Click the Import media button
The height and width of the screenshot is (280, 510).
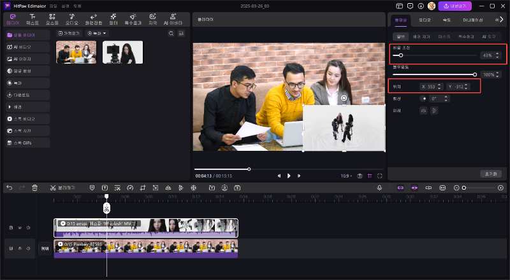69,34
